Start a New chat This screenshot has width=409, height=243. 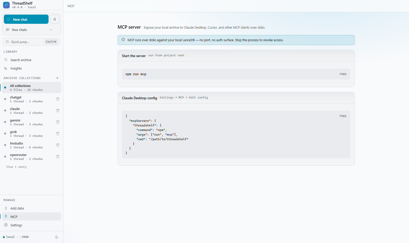[26, 19]
